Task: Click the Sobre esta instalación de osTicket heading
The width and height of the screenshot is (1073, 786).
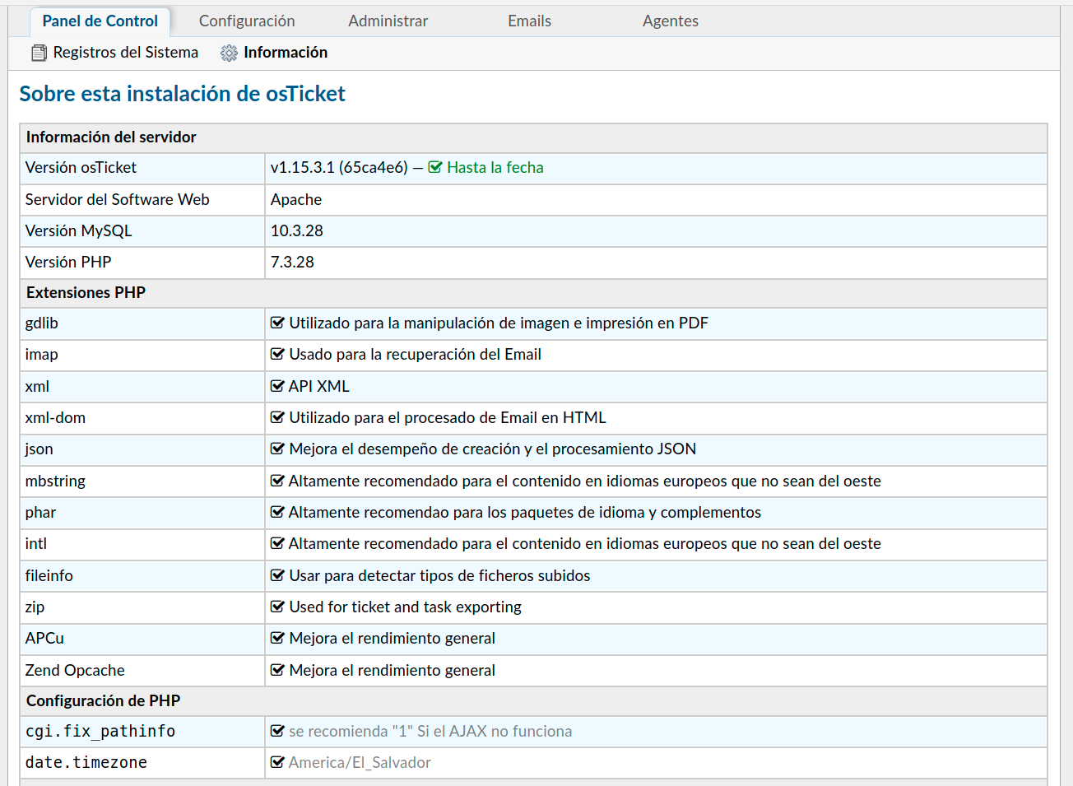Action: point(182,94)
